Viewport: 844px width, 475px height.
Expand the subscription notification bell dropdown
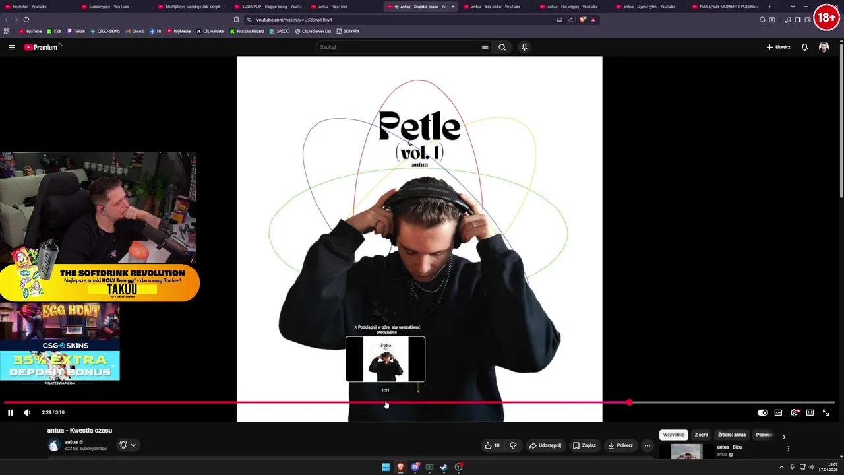[127, 445]
